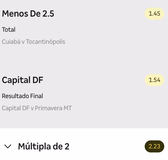Click the Primavera MT team name
This screenshot has width=168, height=160.
pyautogui.click(x=53, y=108)
